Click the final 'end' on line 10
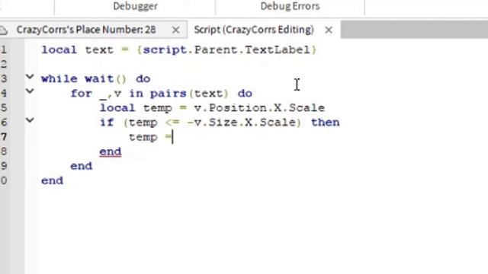Viewport: 488px width, 274px height. pos(53,180)
